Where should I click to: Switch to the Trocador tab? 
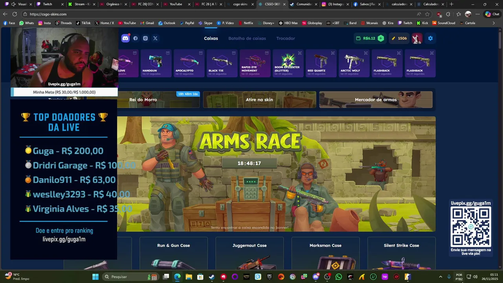286,38
